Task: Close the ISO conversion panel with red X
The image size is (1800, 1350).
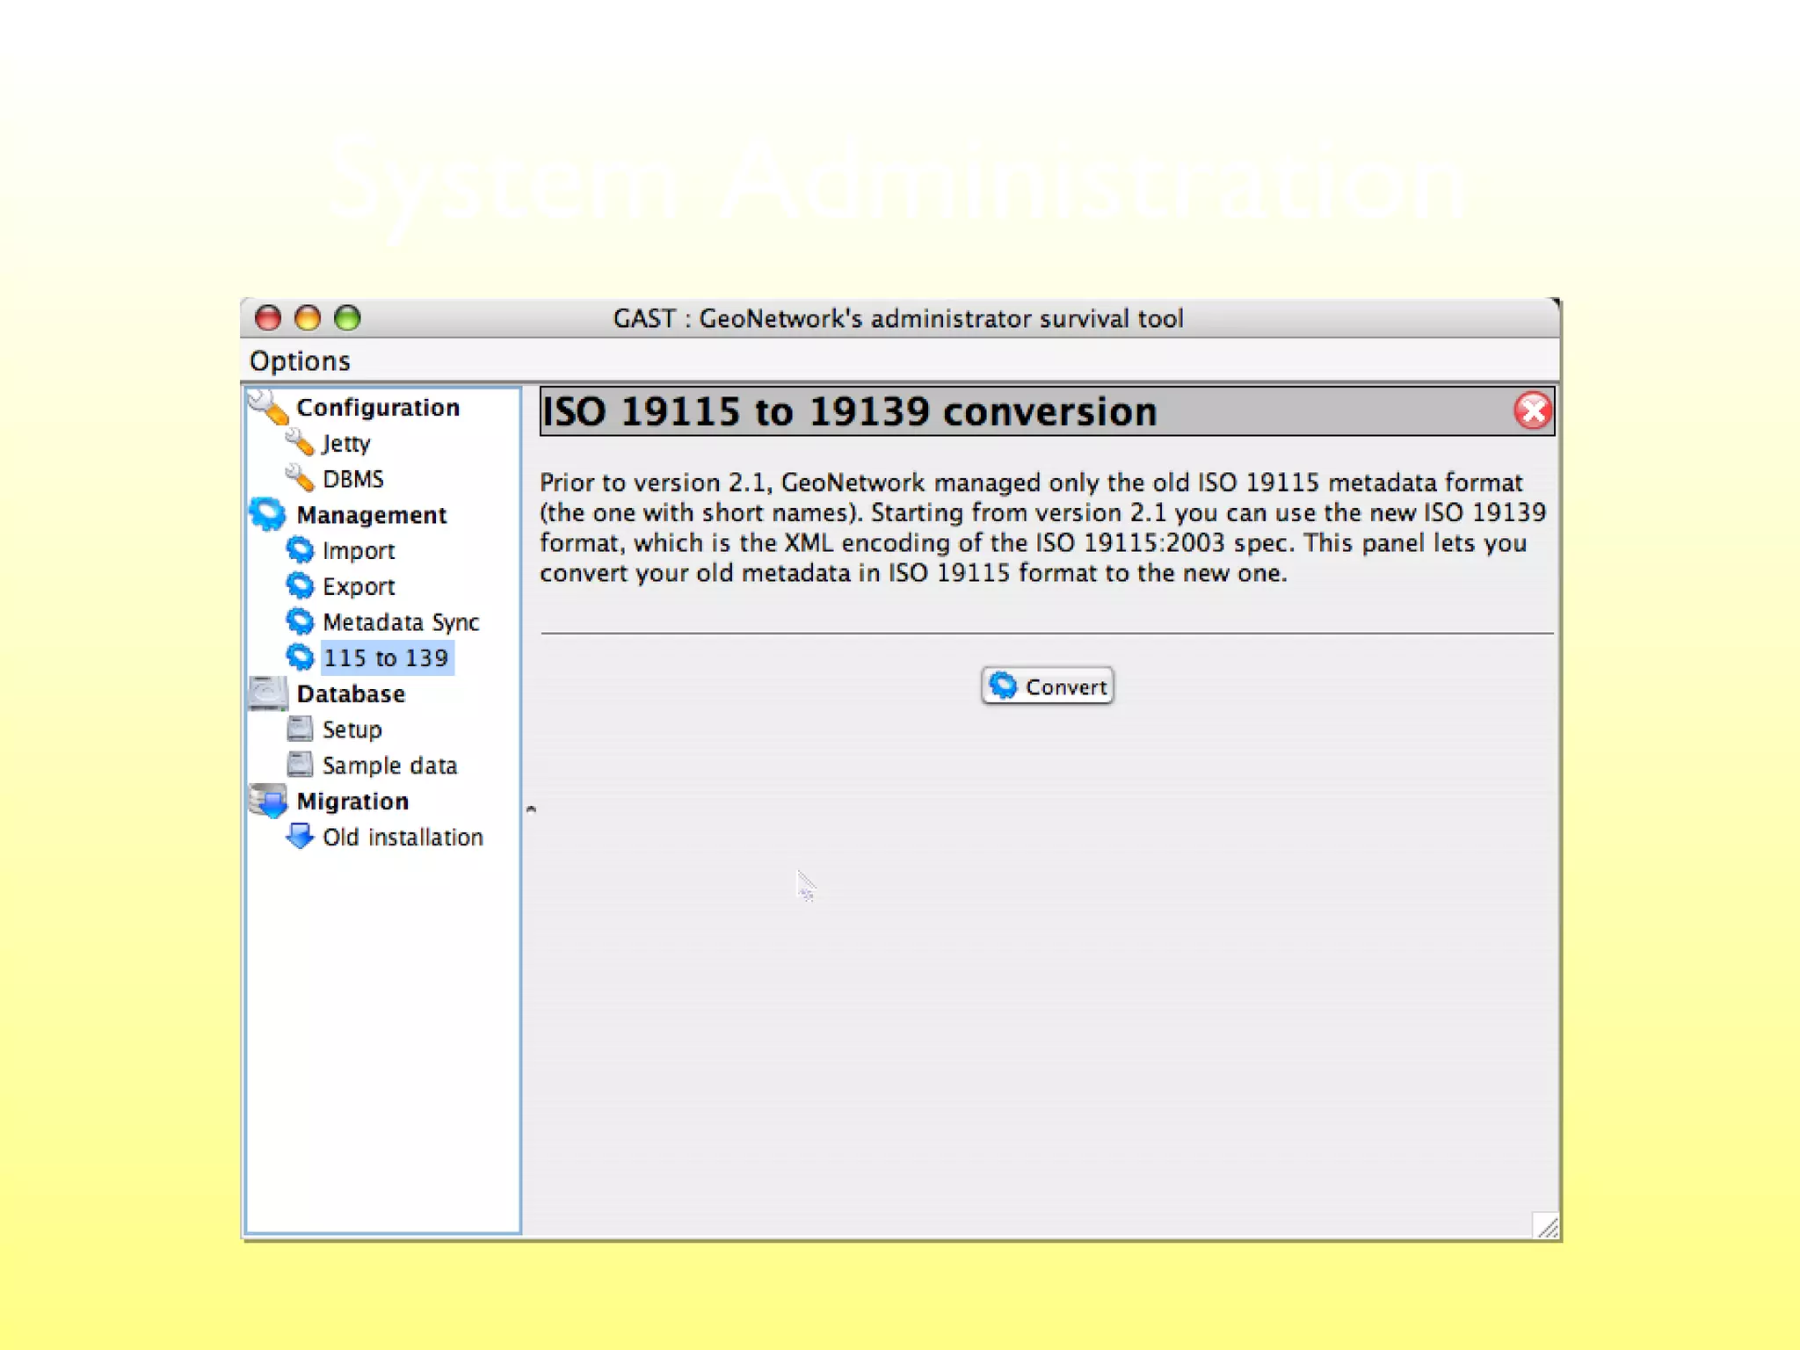Action: pyautogui.click(x=1532, y=410)
